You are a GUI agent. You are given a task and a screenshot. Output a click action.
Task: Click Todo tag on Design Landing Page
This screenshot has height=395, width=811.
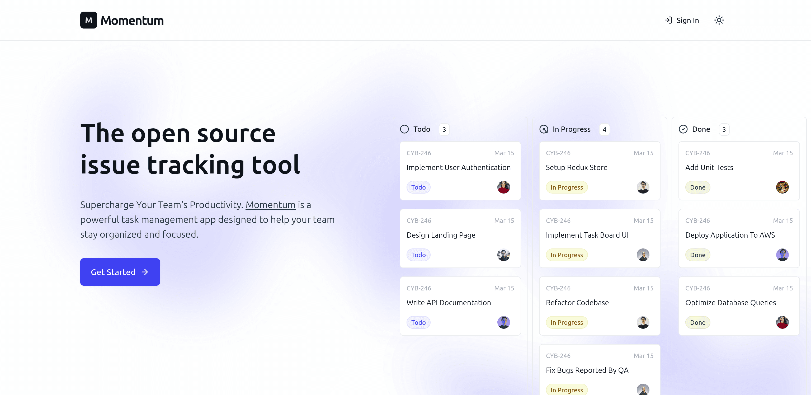(418, 255)
